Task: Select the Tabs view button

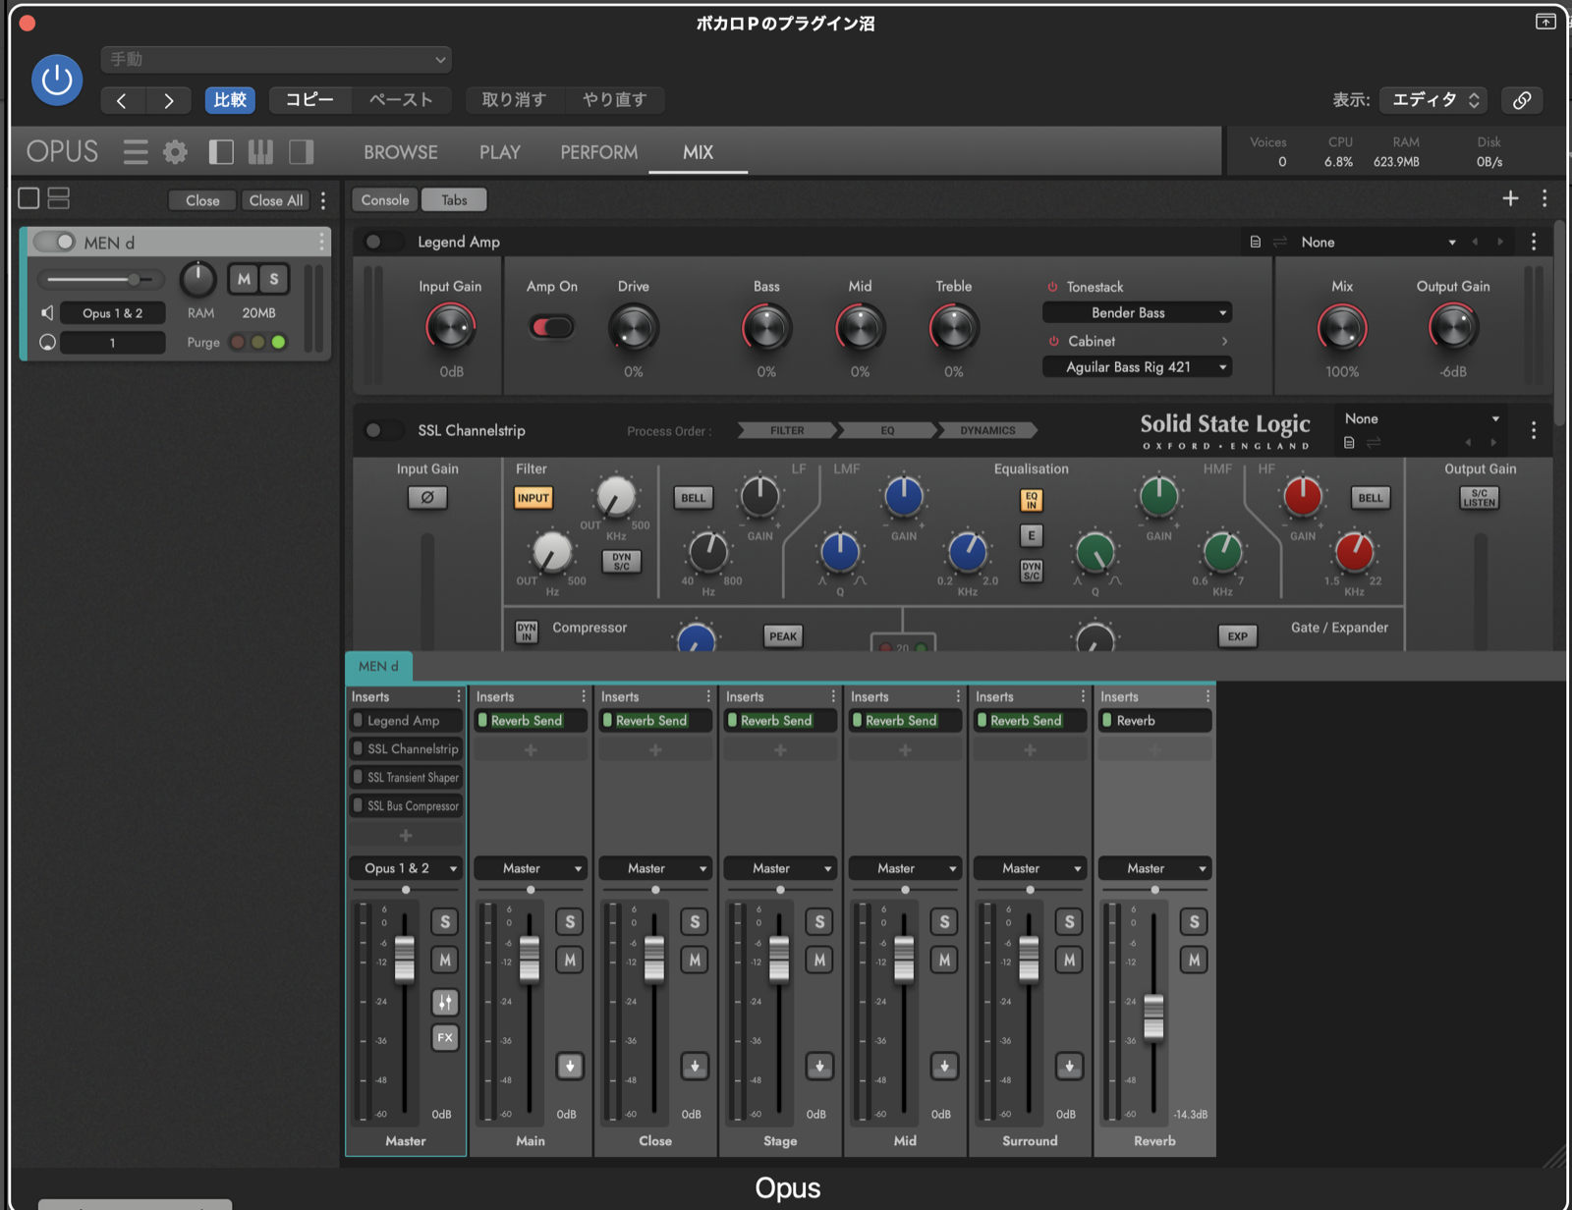Action: (454, 199)
